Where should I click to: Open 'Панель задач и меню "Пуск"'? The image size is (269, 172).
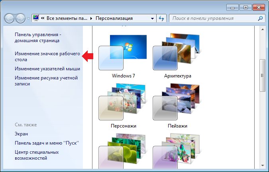(x=47, y=143)
